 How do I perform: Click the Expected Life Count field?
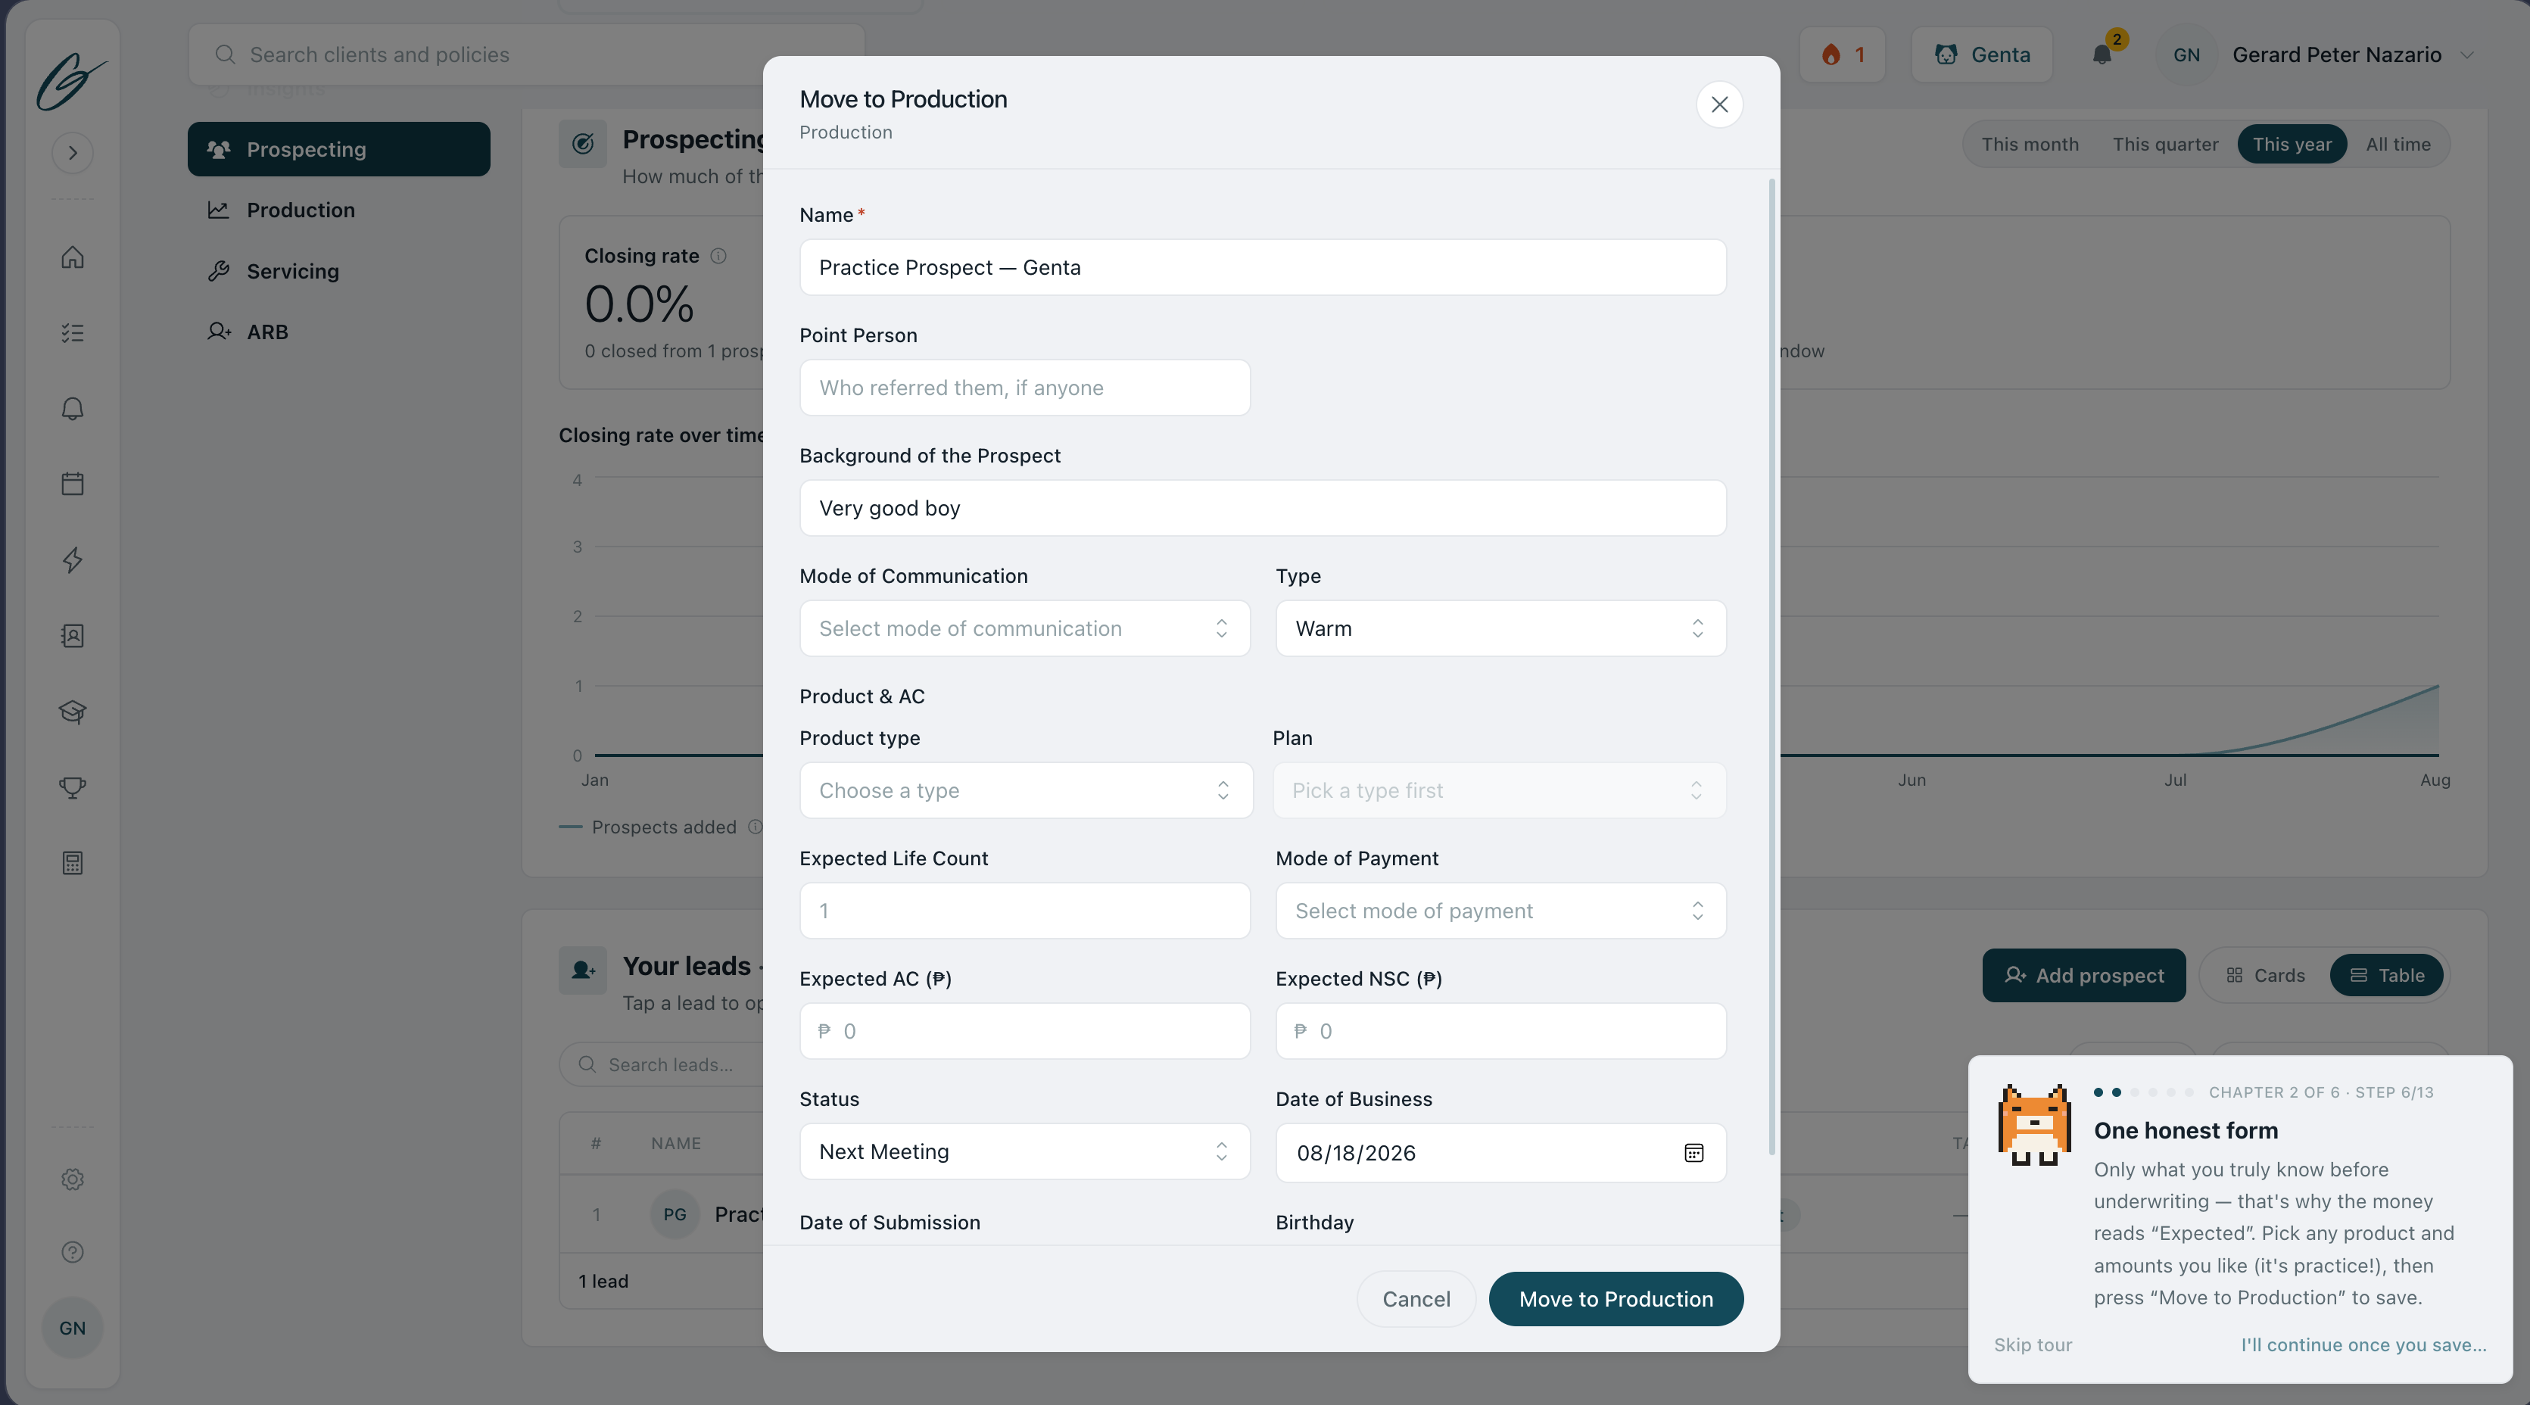(1024, 911)
